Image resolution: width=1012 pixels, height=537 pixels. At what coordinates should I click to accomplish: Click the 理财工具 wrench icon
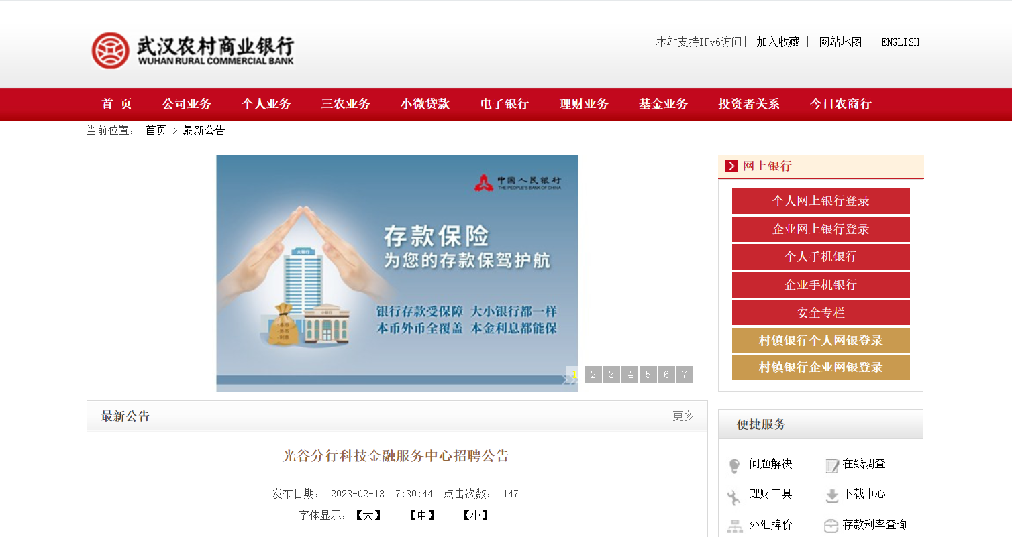pos(734,496)
